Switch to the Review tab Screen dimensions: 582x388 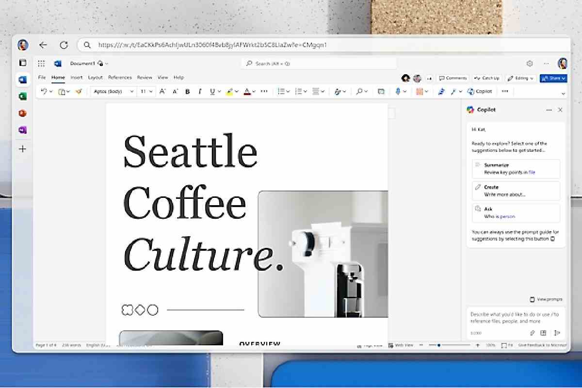(145, 78)
